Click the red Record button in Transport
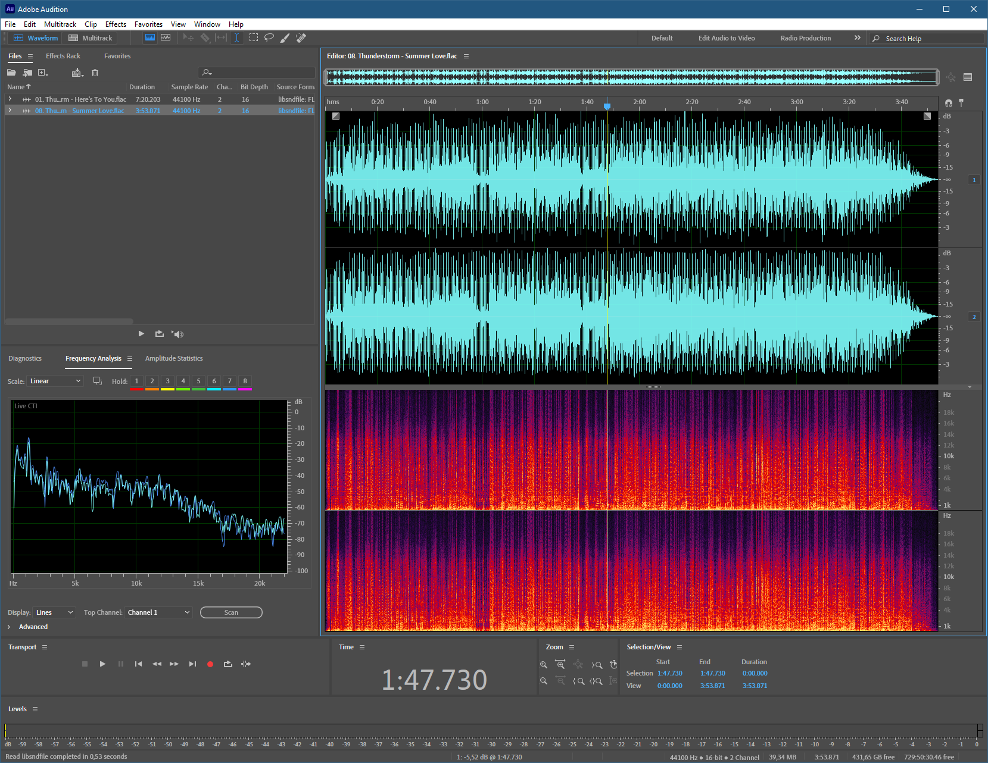The height and width of the screenshot is (763, 988). pyautogui.click(x=210, y=664)
